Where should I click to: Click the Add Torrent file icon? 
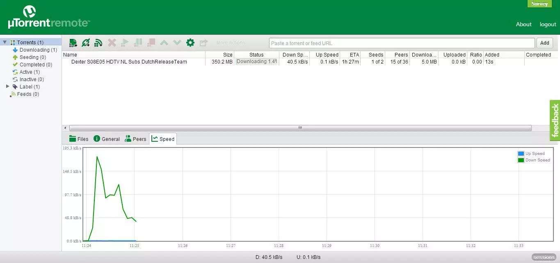coord(73,43)
